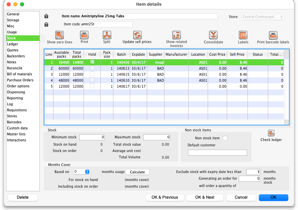Open the Store dropdown

pyautogui.click(x=263, y=17)
